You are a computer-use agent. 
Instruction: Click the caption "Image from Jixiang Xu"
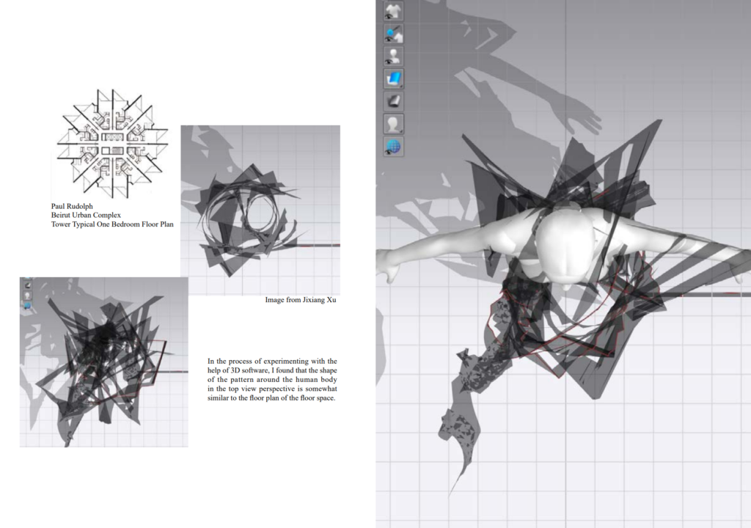tap(300, 300)
